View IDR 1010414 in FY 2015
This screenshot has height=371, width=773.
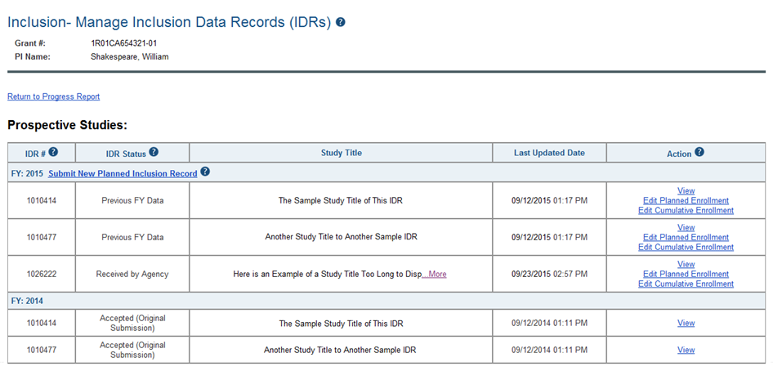coord(686,191)
